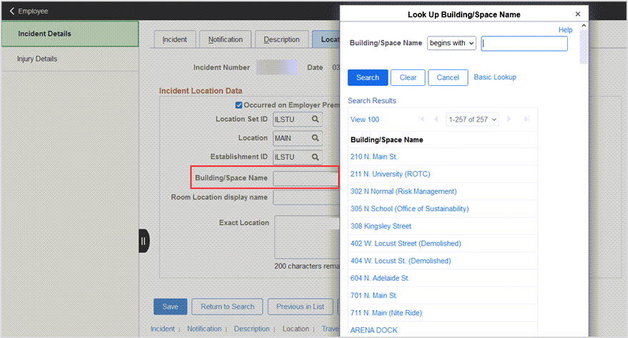Click bottom Incident footer link

[162, 329]
